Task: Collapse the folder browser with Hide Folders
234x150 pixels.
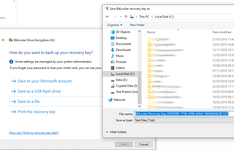Action: point(116,132)
